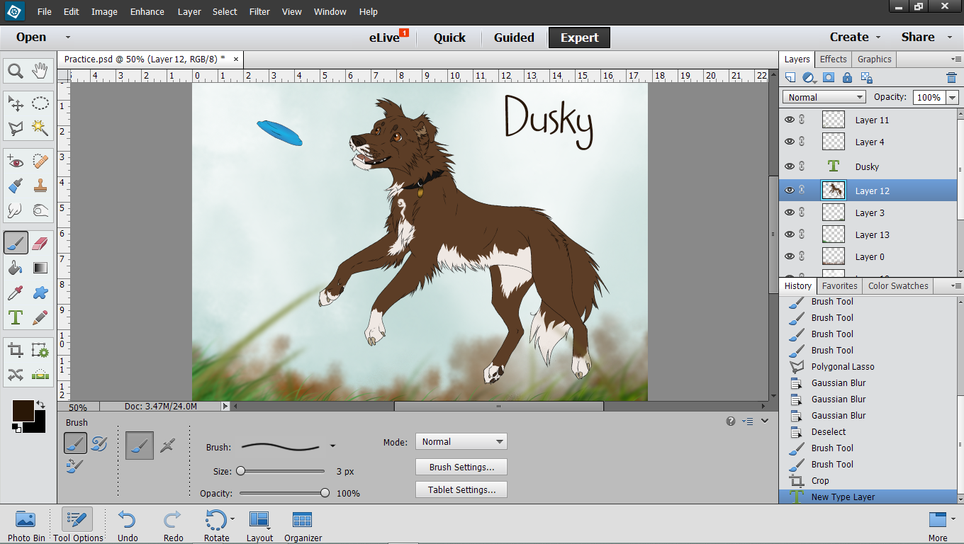The width and height of the screenshot is (964, 544).
Task: Select the Zoom tool in the toolbox
Action: click(x=16, y=71)
